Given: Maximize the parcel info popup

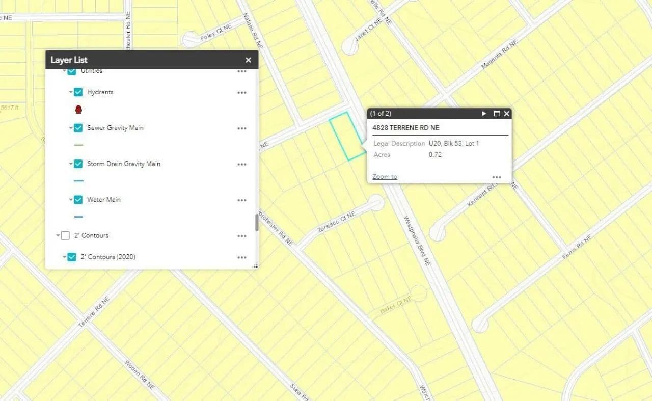Looking at the screenshot, I should (x=497, y=114).
